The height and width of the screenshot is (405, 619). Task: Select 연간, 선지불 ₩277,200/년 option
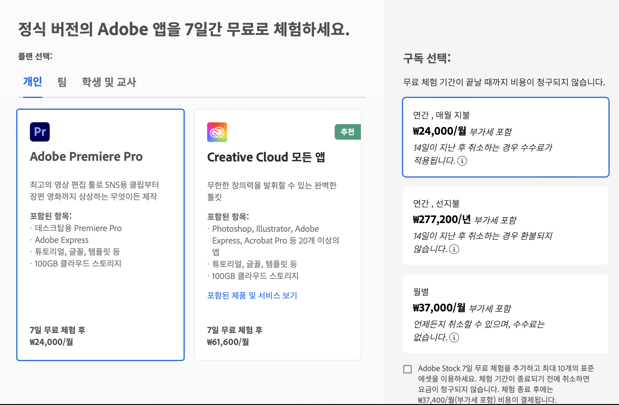pyautogui.click(x=505, y=226)
